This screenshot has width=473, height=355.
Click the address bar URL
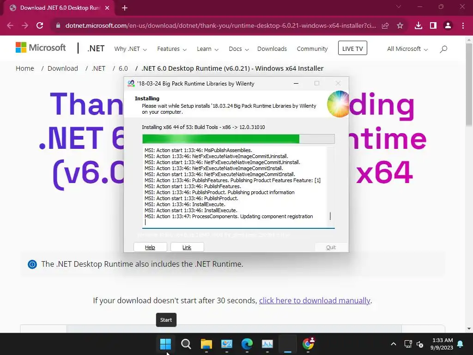pos(220,26)
